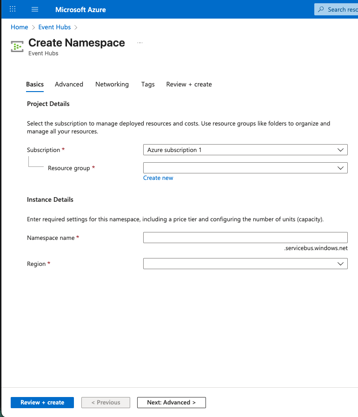Open the Subscription dropdown
Screen dimensions: 358x417
pyautogui.click(x=245, y=150)
